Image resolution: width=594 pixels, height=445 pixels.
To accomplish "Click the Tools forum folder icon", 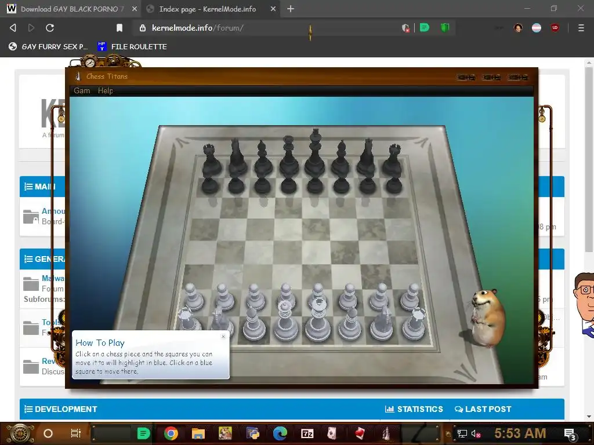I will click(31, 328).
